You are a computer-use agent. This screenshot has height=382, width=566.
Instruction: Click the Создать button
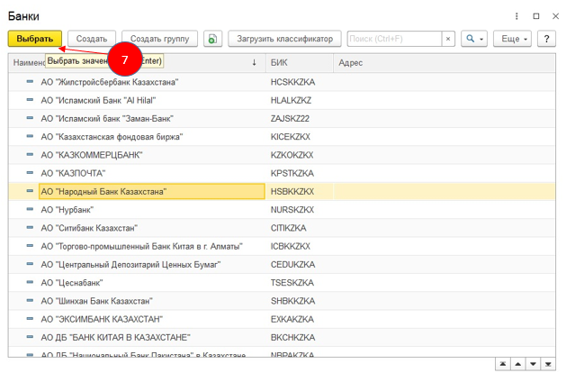[92, 39]
